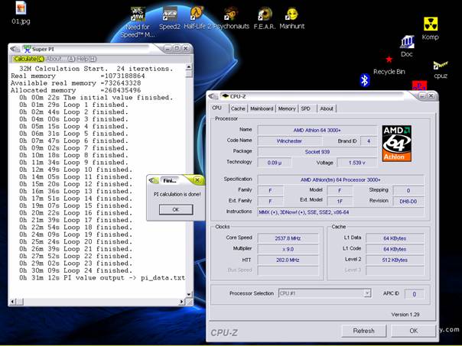This screenshot has width=462, height=346.
Task: Open the Calculate menu in Super PI
Action: 28,59
